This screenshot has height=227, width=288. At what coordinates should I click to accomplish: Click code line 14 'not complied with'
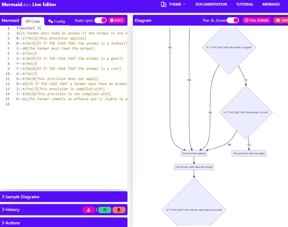pos(63,94)
